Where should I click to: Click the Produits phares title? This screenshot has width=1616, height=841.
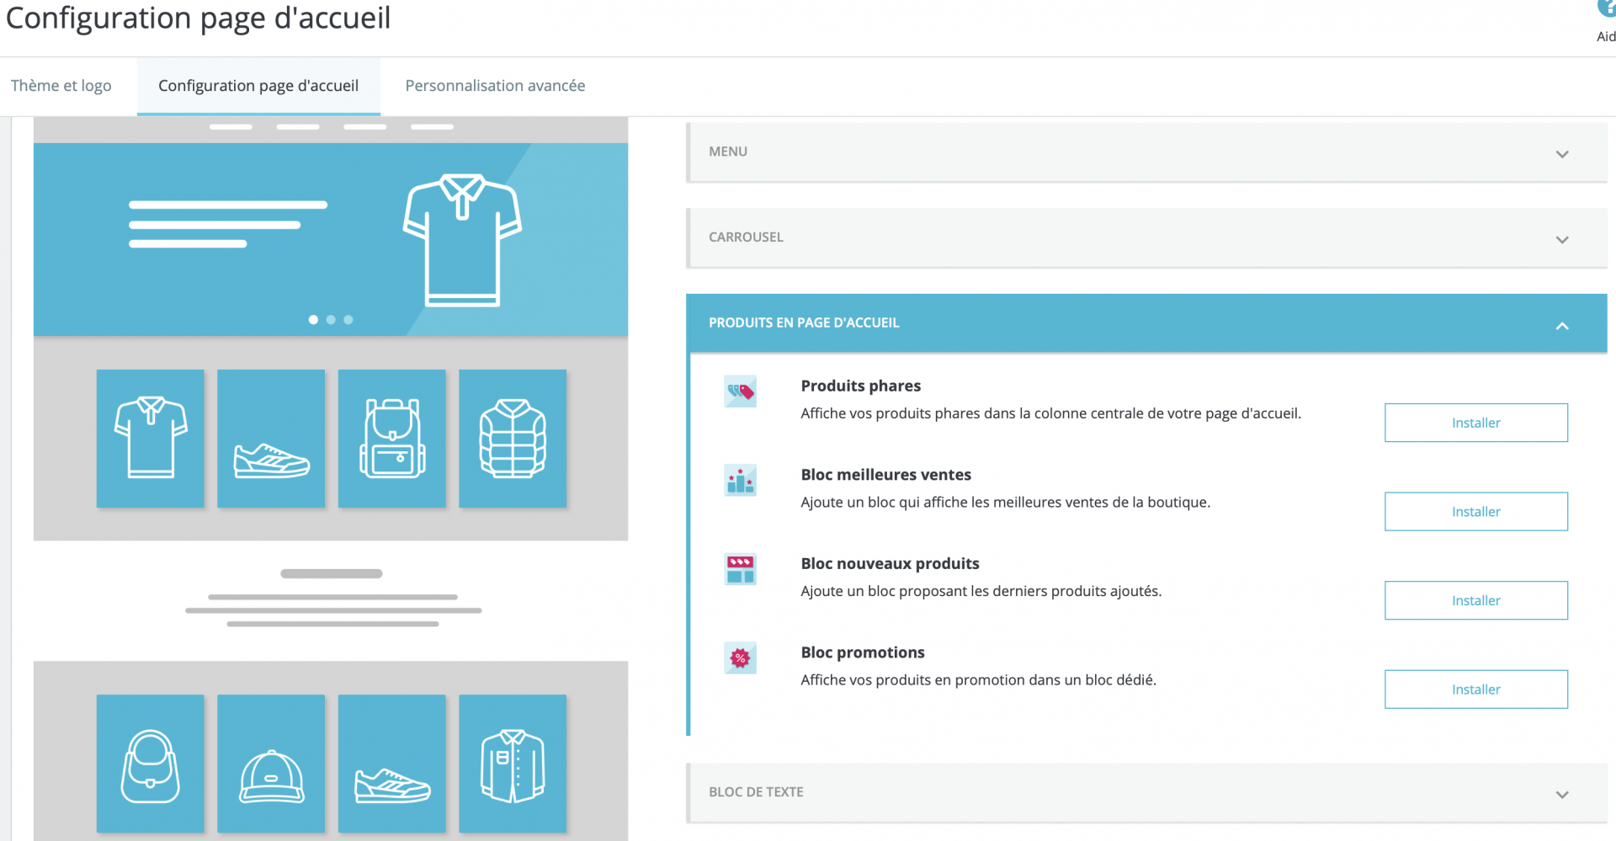pos(861,386)
